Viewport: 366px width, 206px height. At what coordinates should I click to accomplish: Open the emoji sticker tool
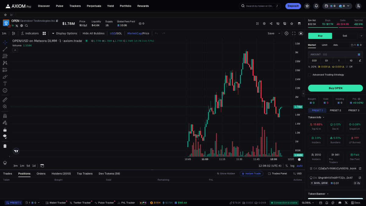coord(5,91)
